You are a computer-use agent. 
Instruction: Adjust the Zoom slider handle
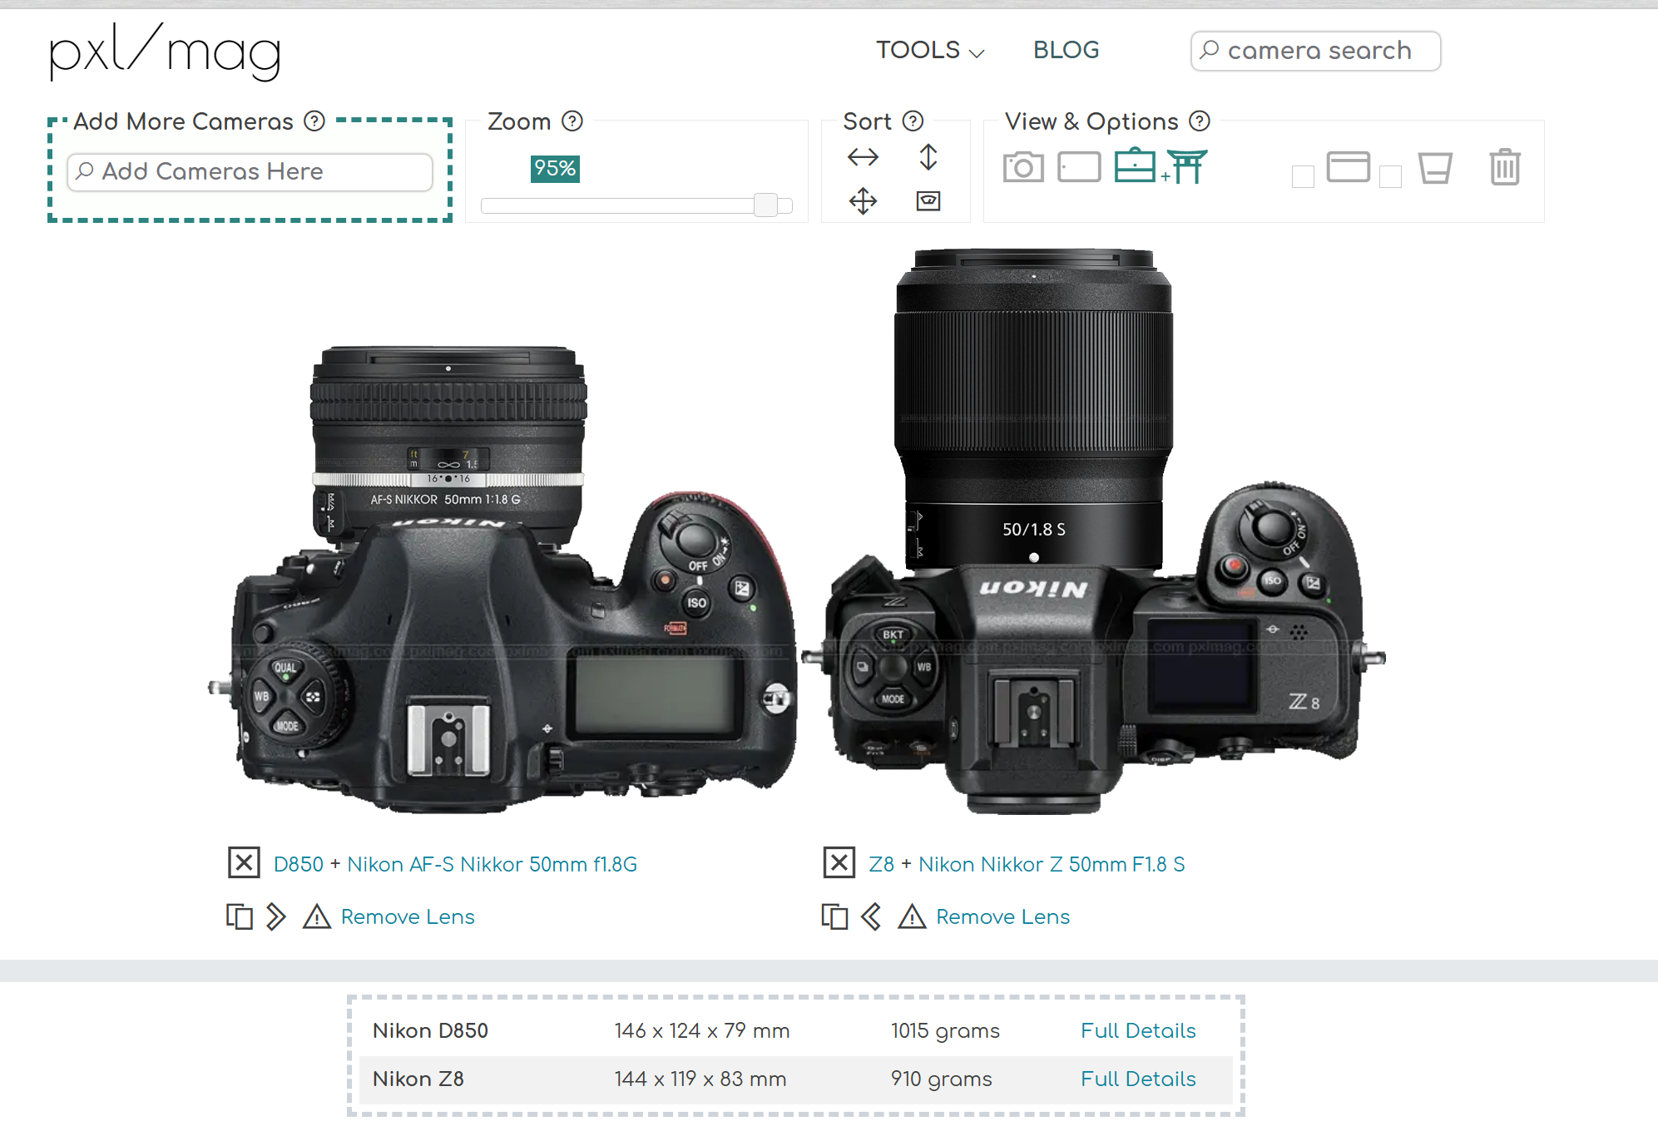point(765,205)
